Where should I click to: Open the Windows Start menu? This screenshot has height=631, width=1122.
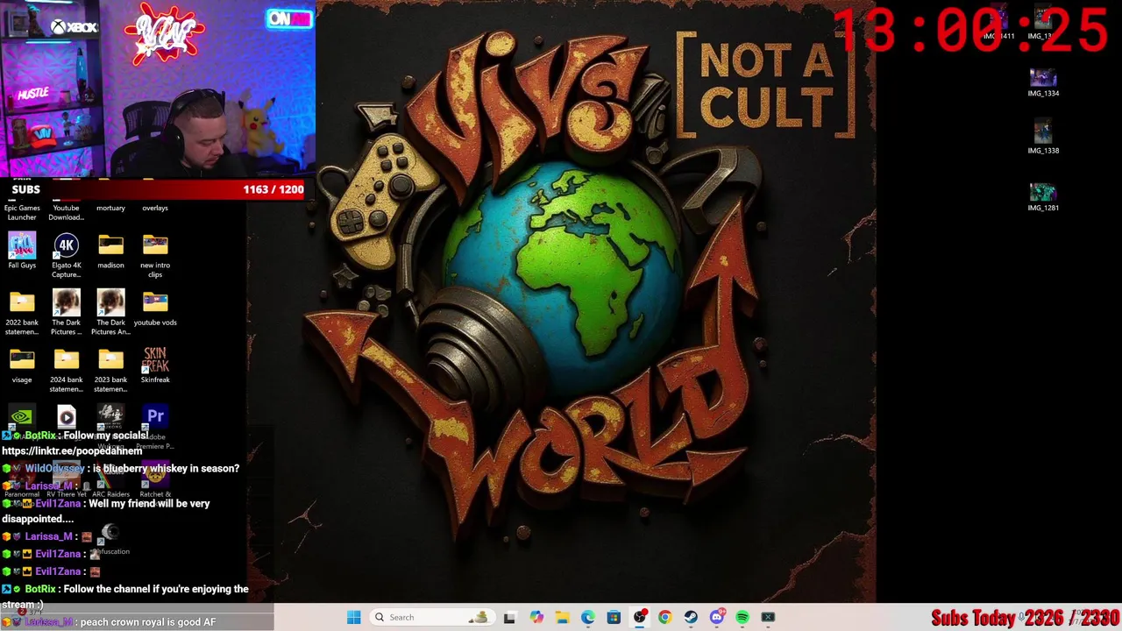tap(353, 617)
